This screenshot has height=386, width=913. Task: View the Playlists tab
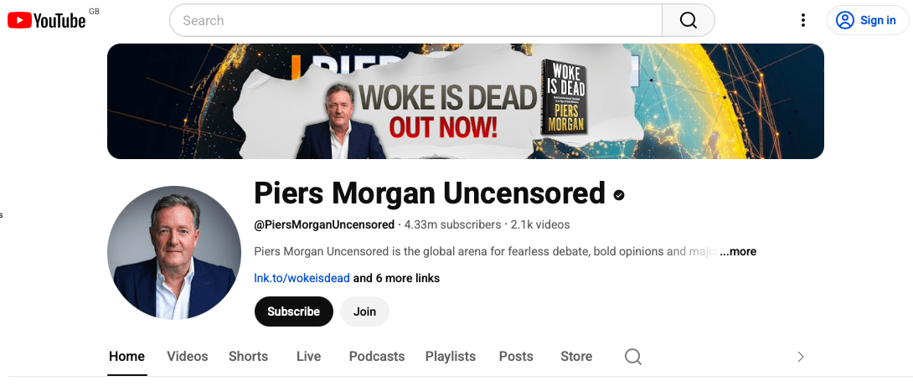coord(451,357)
